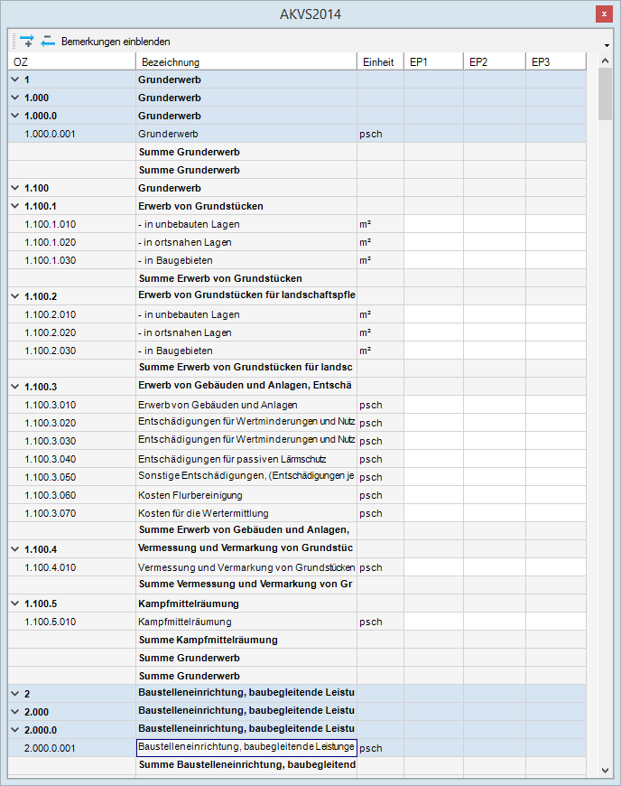621x786 pixels.
Task: Collapse row 1.100.3
Action: pyautogui.click(x=15, y=387)
